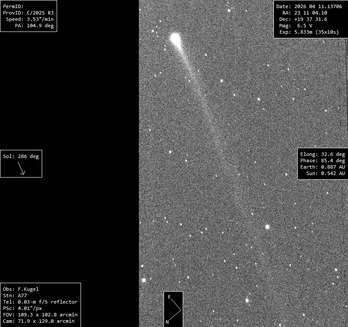Click the Date 2026 04 11.13706 line
Viewport: 348px width, 327px height.
[309, 6]
